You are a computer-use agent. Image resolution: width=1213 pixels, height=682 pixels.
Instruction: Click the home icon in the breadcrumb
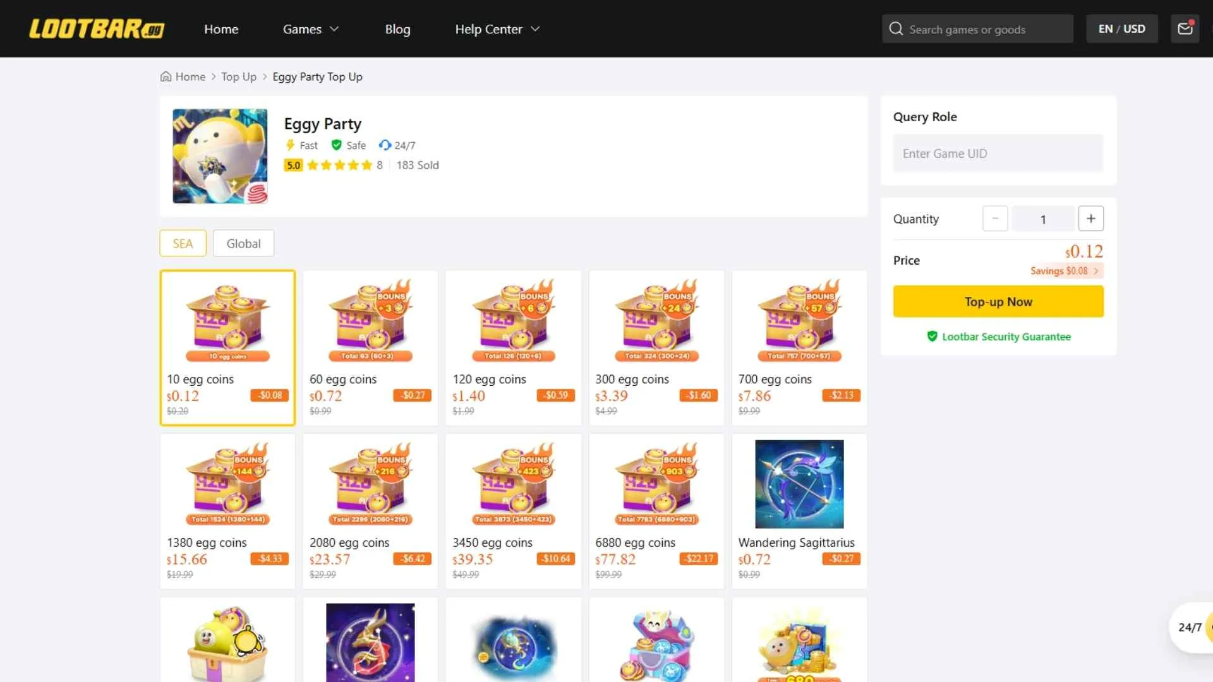click(165, 76)
